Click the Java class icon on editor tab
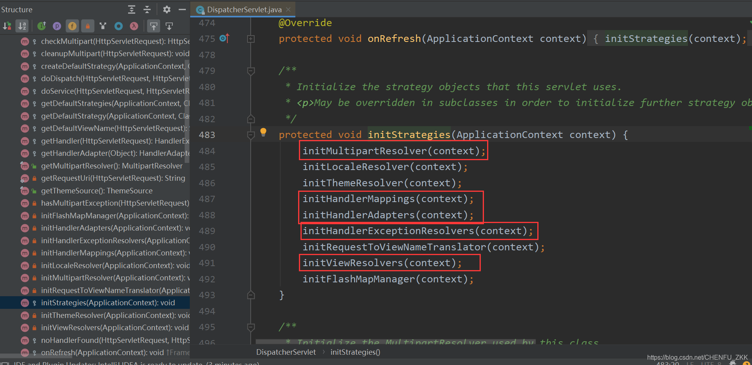752x365 pixels. click(x=200, y=9)
